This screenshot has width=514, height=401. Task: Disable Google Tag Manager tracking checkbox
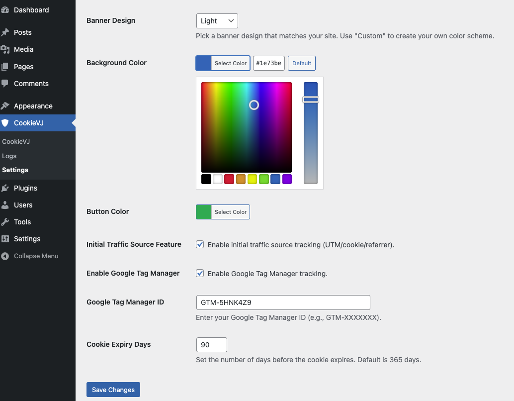point(199,273)
